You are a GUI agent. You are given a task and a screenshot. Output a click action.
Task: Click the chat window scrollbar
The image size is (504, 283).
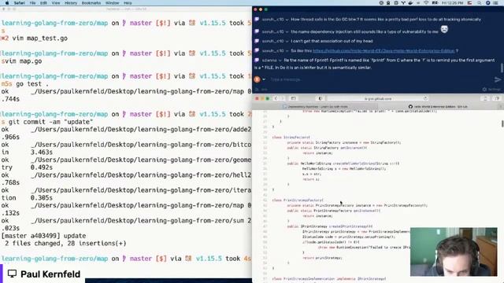coord(502,68)
